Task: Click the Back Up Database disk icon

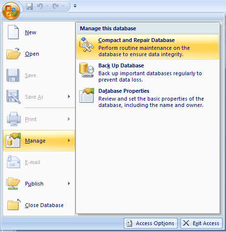Action: click(87, 70)
